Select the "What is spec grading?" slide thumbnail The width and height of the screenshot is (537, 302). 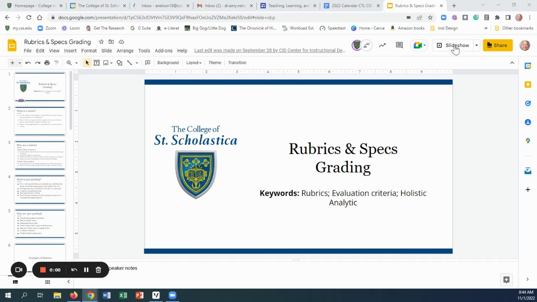(40, 190)
